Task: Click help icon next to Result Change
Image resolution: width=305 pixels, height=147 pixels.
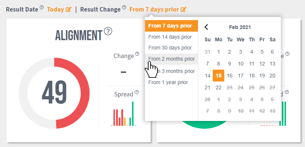Action: tap(124, 7)
